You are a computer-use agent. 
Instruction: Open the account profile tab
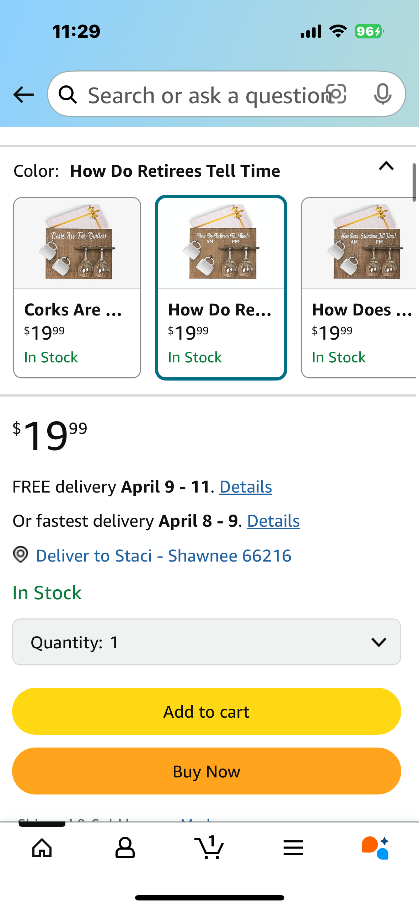(125, 848)
